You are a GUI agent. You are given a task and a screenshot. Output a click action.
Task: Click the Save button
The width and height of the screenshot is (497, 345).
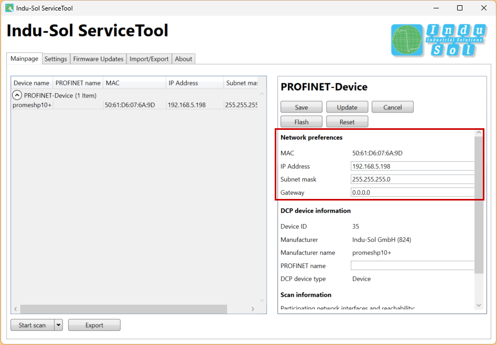click(301, 107)
